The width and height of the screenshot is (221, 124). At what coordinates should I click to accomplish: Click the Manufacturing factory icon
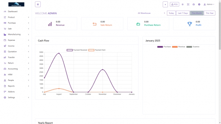pos(5,35)
